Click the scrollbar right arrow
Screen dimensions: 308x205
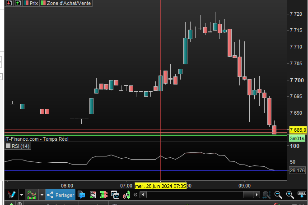(257, 195)
